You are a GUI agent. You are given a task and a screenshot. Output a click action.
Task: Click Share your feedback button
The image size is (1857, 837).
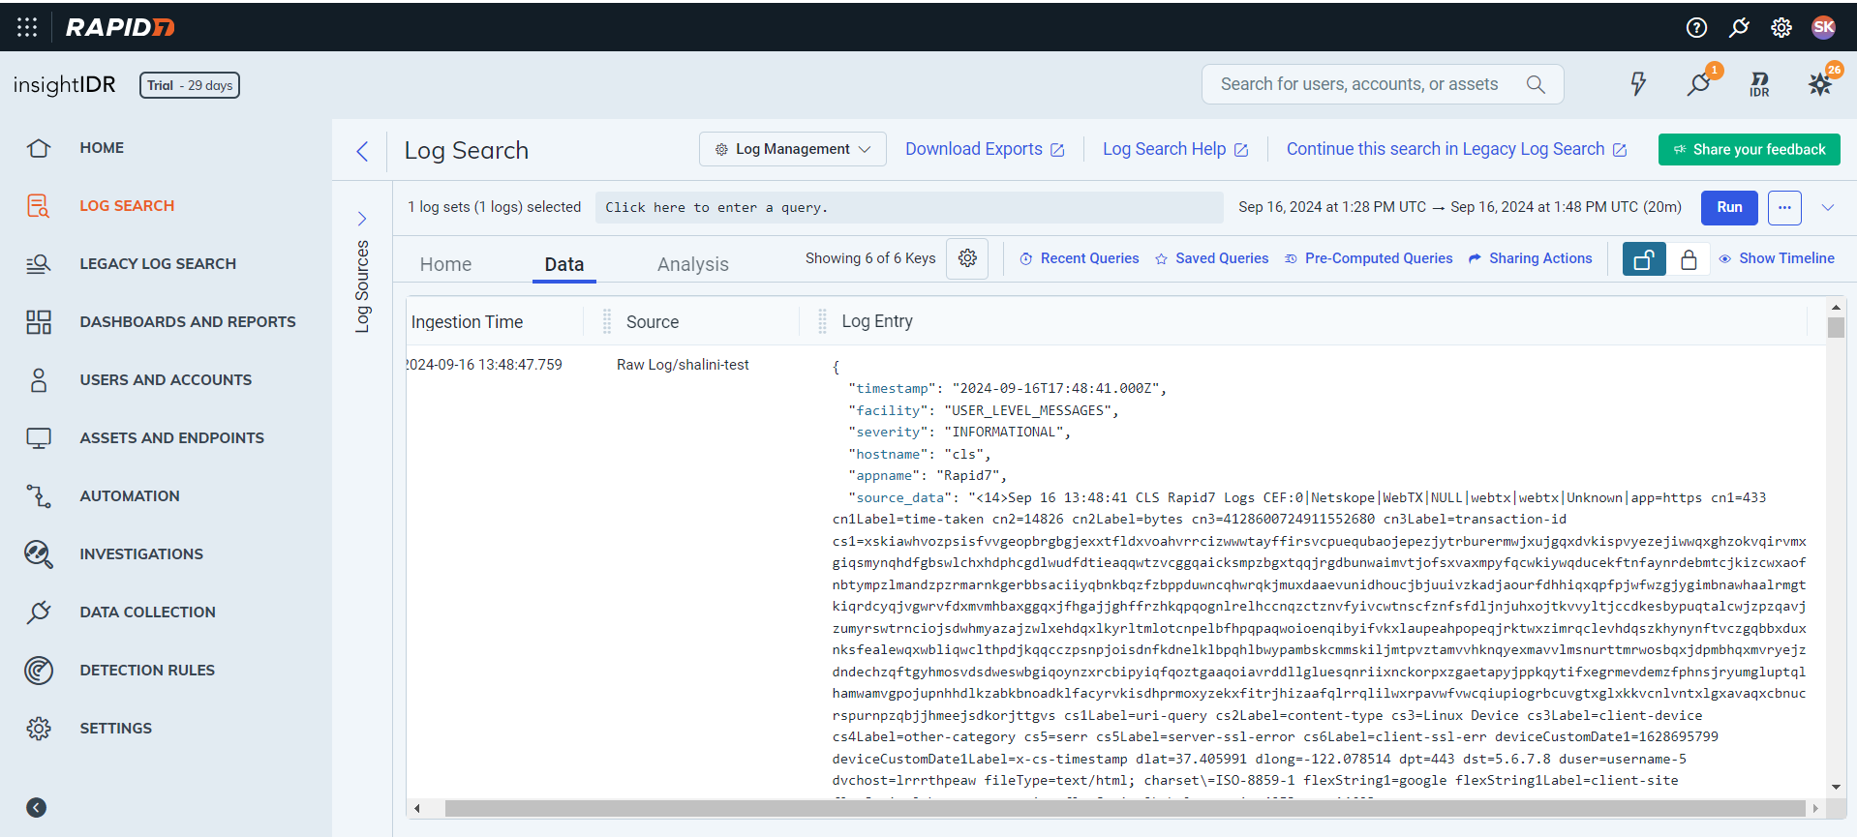(1750, 149)
